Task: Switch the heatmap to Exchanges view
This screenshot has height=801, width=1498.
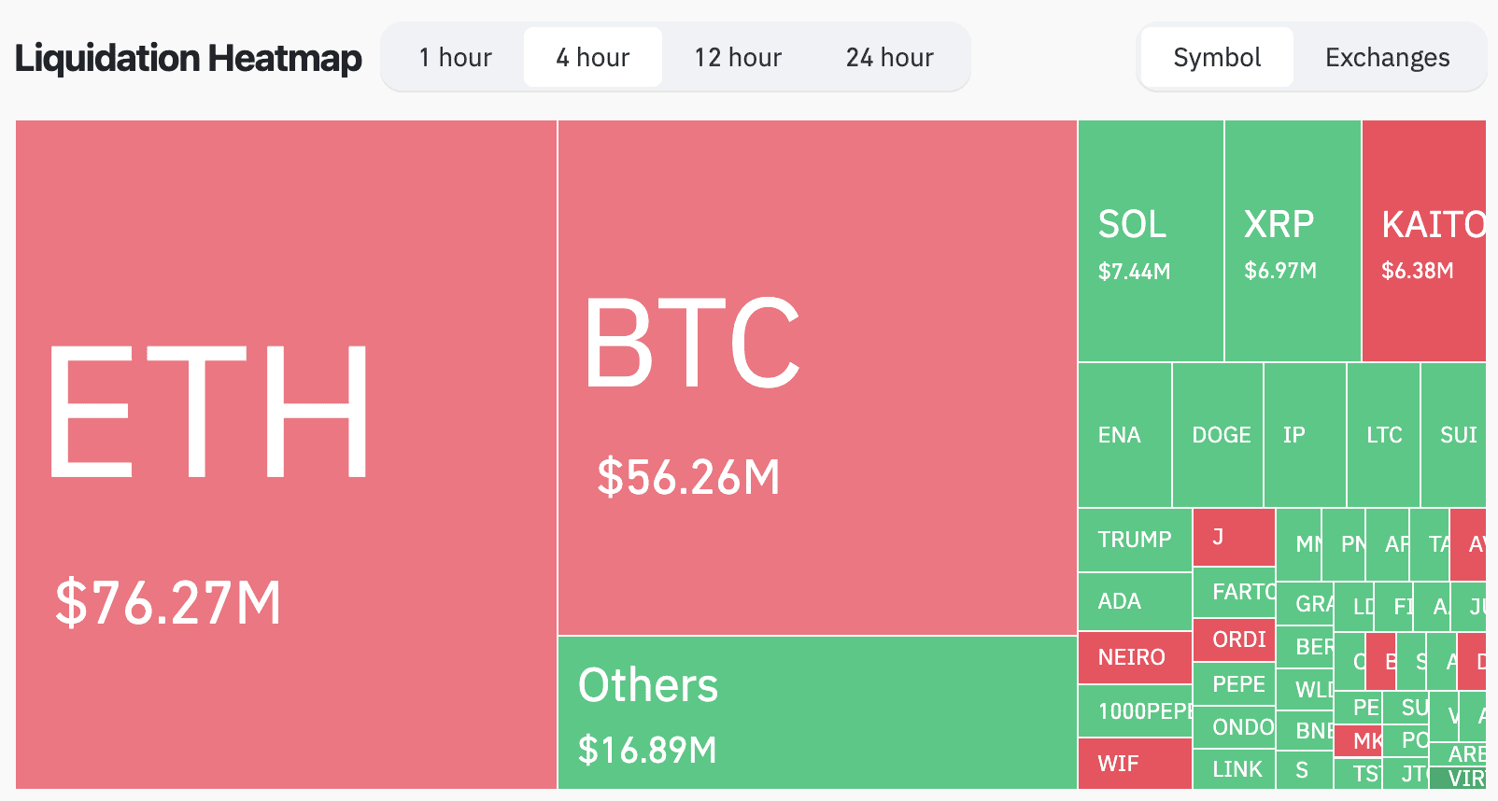Action: pos(1387,58)
